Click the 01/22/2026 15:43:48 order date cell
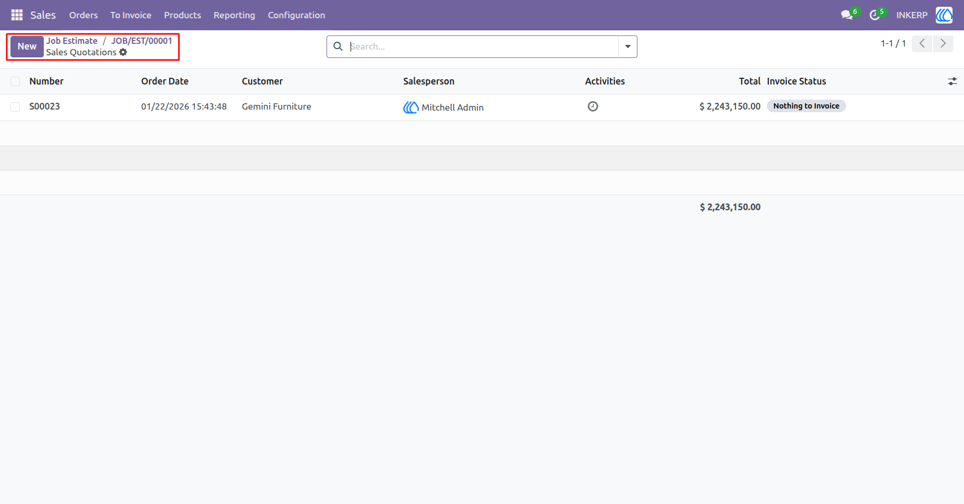The width and height of the screenshot is (964, 504). coord(184,106)
